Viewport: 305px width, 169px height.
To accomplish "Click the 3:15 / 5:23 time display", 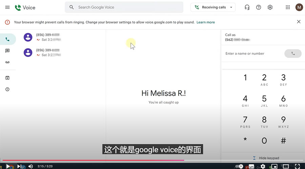I will coord(45,166).
